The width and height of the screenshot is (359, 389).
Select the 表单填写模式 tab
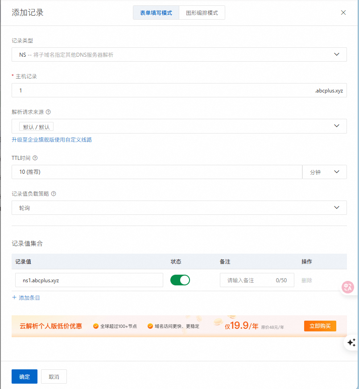[156, 13]
